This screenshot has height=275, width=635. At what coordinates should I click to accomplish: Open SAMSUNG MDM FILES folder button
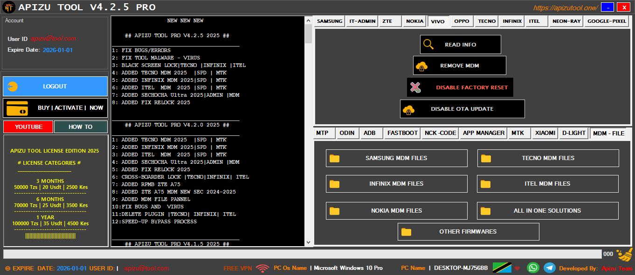coord(397,158)
